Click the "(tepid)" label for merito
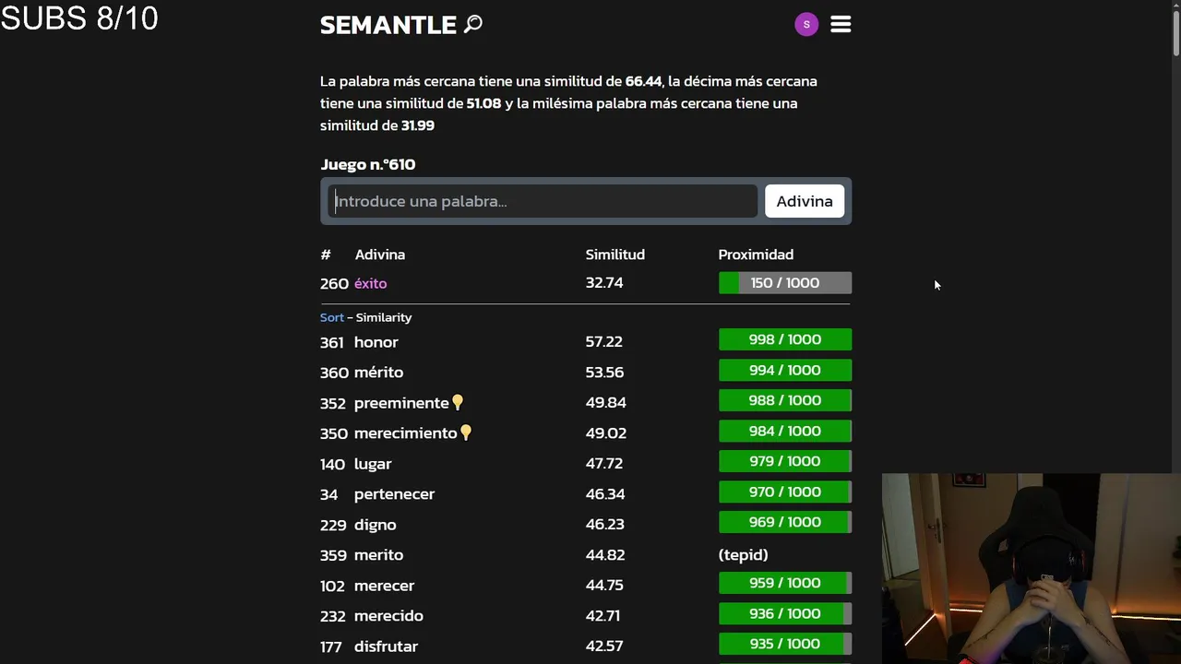 point(743,555)
